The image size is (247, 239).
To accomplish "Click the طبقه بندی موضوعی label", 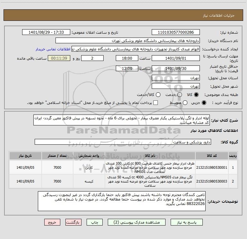I will point(221,95).
